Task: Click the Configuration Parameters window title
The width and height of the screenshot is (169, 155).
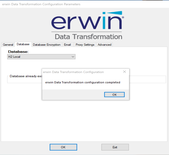Action: click(x=41, y=4)
